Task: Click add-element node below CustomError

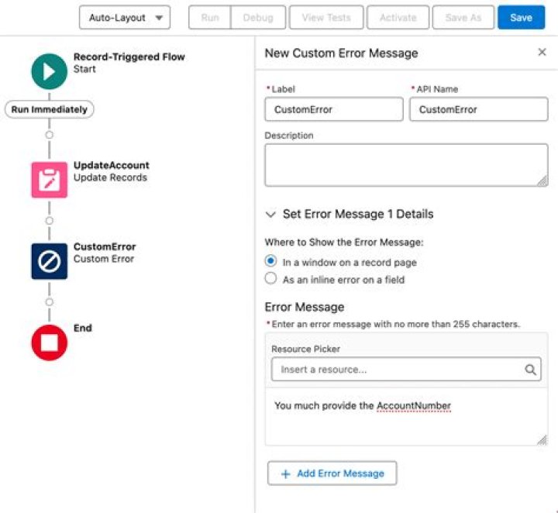Action: [x=49, y=302]
